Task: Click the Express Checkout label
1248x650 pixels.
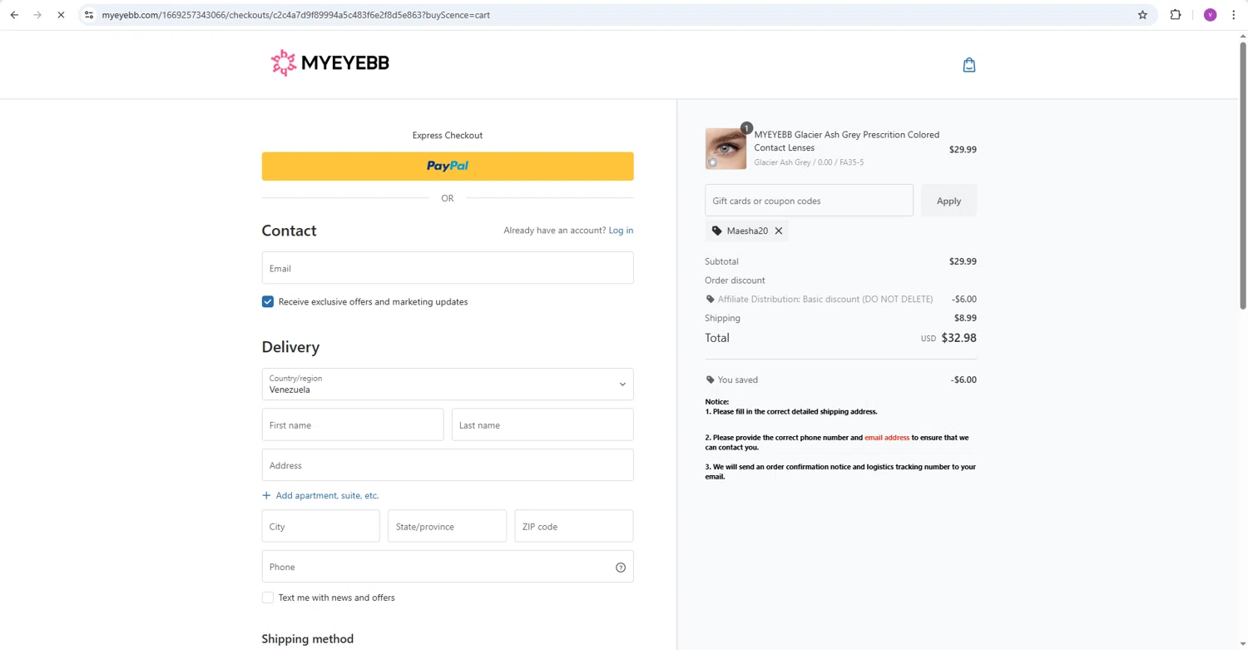Action: pyautogui.click(x=448, y=135)
